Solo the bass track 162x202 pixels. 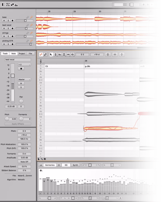coord(8,21)
